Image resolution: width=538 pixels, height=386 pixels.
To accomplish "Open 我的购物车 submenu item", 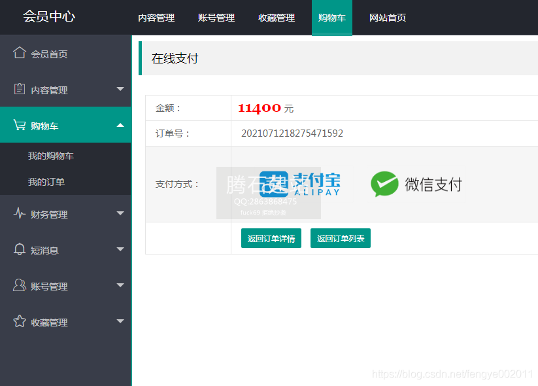I will click(x=51, y=156).
